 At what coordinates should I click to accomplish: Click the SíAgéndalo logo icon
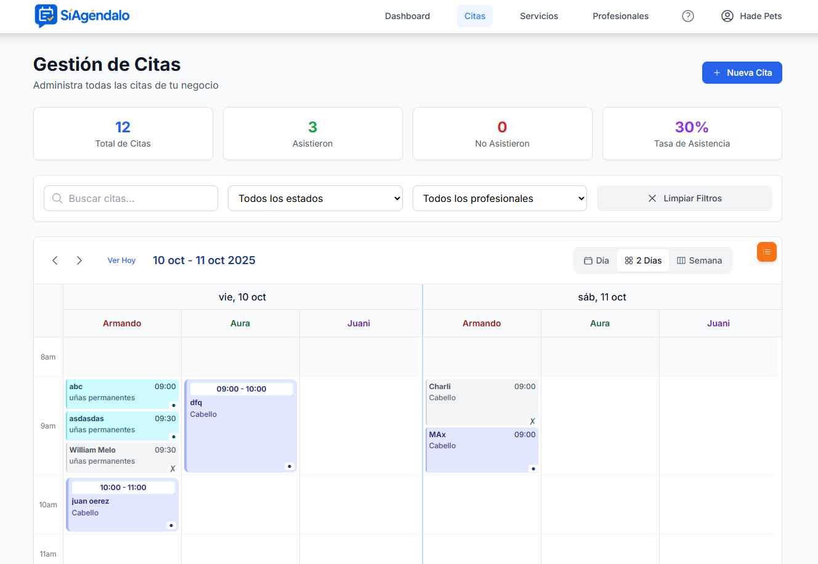tap(46, 16)
